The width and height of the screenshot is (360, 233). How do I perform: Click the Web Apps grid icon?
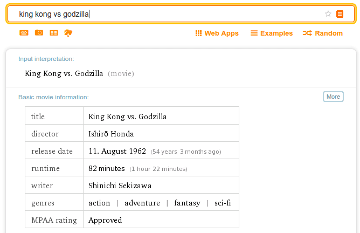pyautogui.click(x=198, y=33)
